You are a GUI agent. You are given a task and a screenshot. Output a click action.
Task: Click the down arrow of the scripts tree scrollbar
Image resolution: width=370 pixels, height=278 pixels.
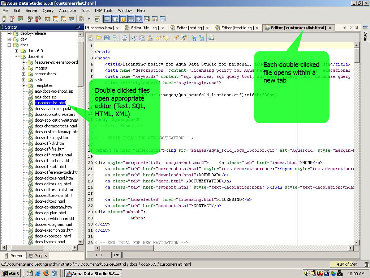tap(81, 241)
